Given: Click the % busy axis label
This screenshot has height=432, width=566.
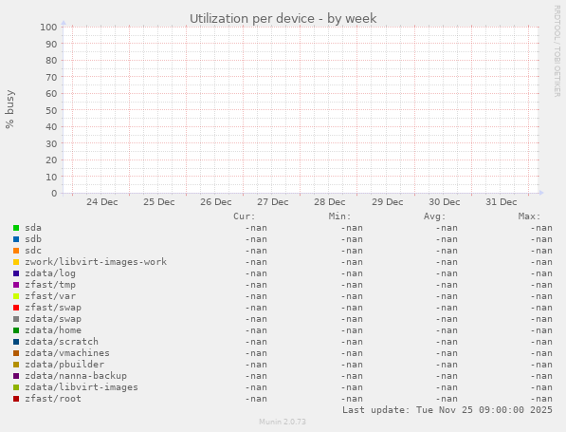Looking at the screenshot, I should pos(9,109).
